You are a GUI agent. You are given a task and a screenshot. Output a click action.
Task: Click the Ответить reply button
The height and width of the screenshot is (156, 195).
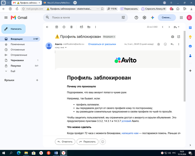(65, 142)
